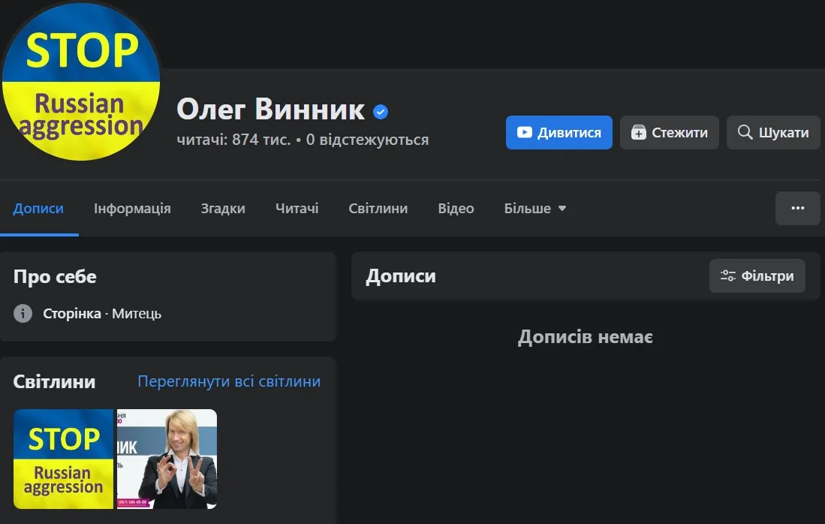
Task: Open the Фільтри sliders button
Action: click(x=757, y=276)
